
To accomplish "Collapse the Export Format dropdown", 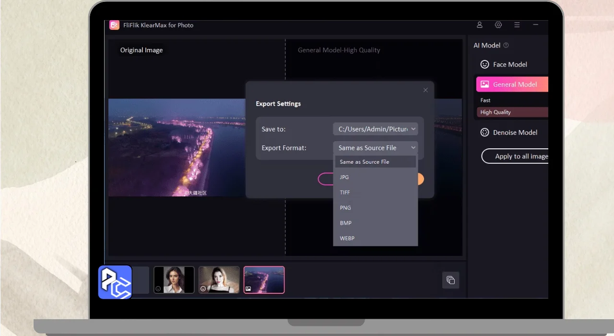I will coord(375,148).
